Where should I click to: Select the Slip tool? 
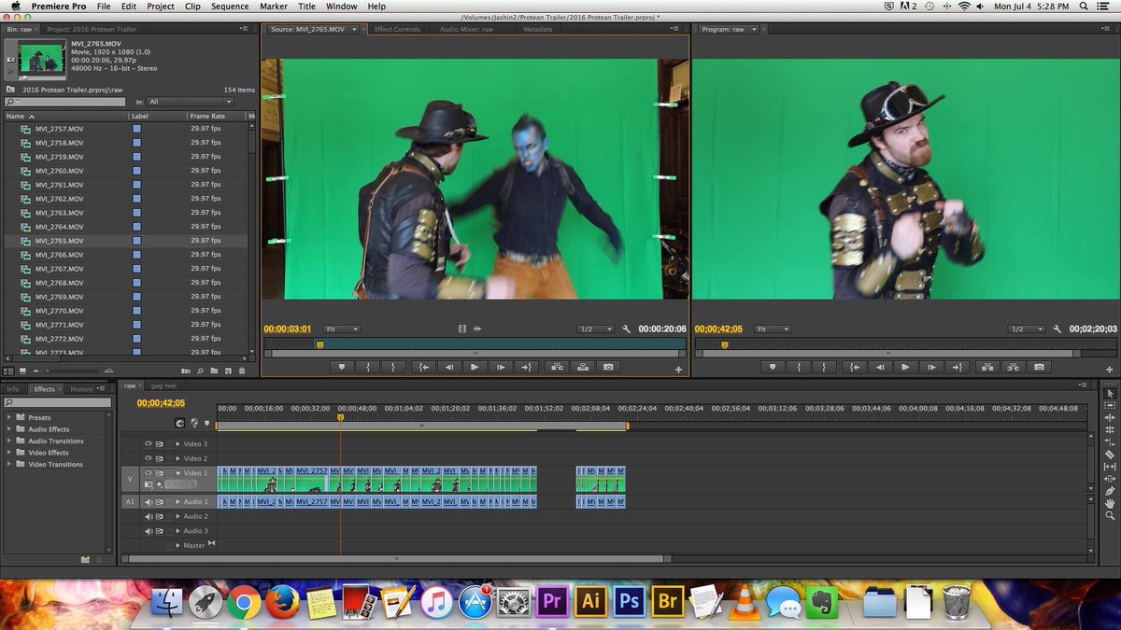[1110, 466]
